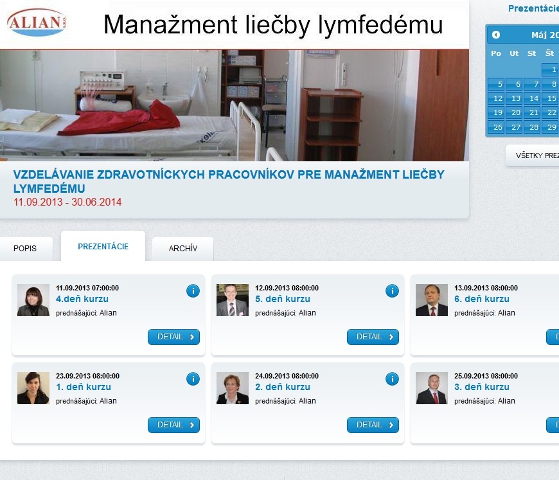Select day 13 in the calendar
Image resolution: width=559 pixels, height=480 pixels.
[x=514, y=98]
